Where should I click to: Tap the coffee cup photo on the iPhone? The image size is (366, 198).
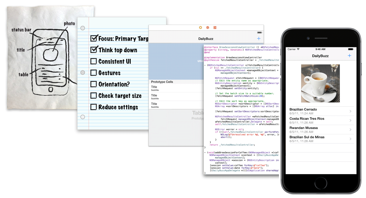321,83
